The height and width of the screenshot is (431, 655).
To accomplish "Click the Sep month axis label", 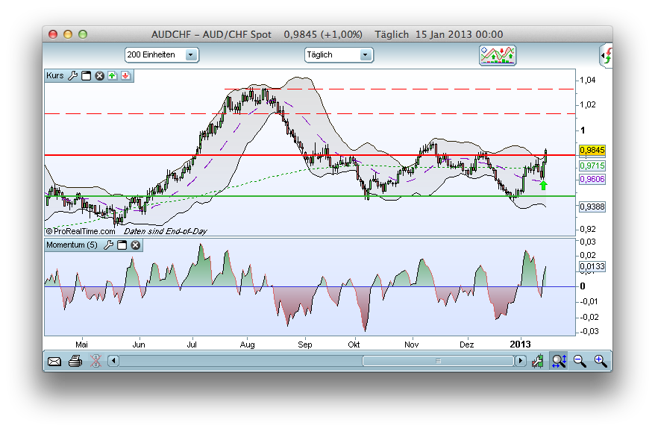I will pos(305,345).
